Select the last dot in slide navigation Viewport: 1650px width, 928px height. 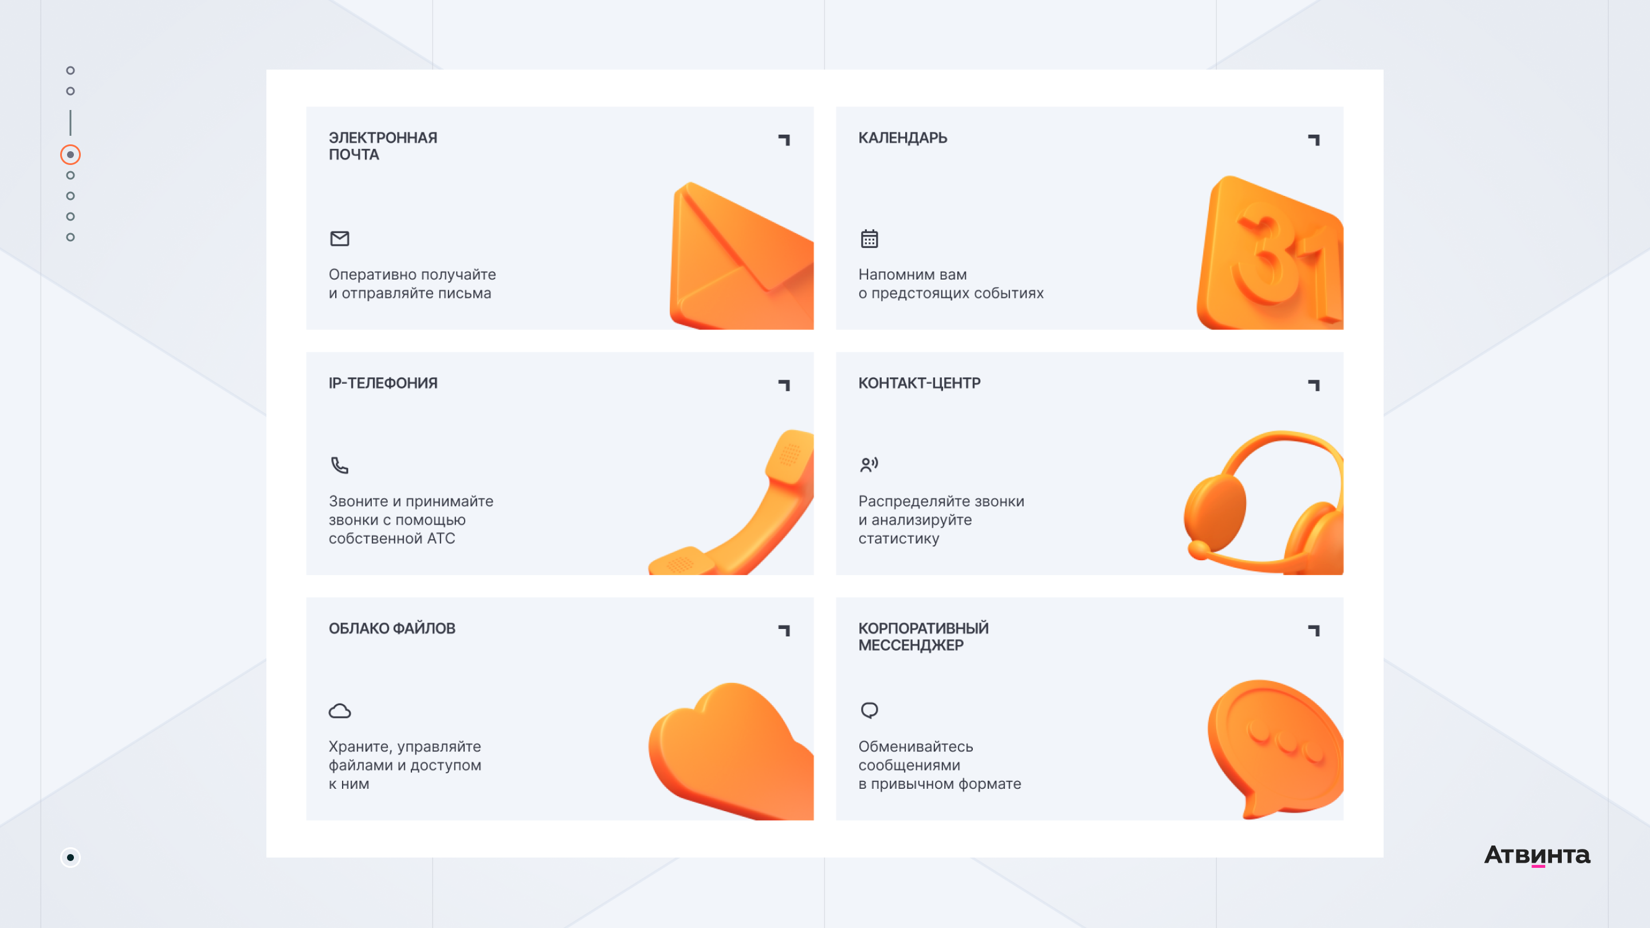[70, 237]
